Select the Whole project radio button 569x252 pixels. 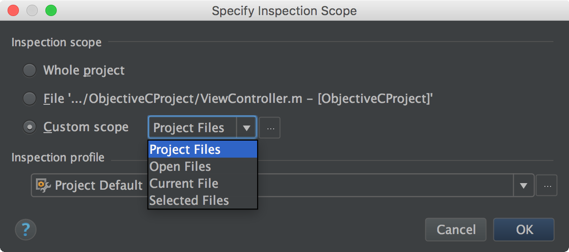click(x=30, y=70)
